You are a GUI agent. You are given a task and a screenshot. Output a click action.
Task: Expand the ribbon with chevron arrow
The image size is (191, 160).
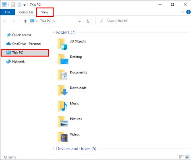click(182, 12)
